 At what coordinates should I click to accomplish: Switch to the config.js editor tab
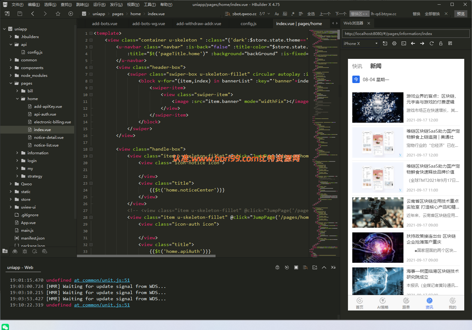(248, 24)
